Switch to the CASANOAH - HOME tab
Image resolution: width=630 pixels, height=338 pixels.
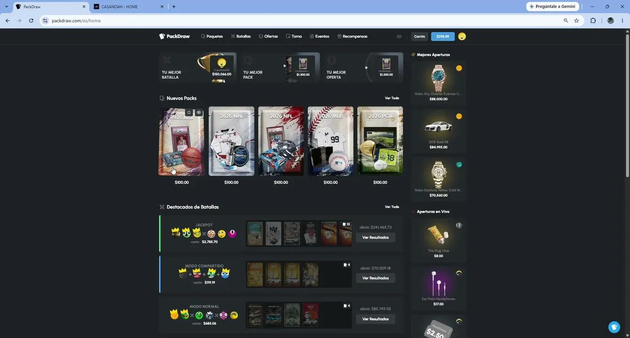pos(129,7)
